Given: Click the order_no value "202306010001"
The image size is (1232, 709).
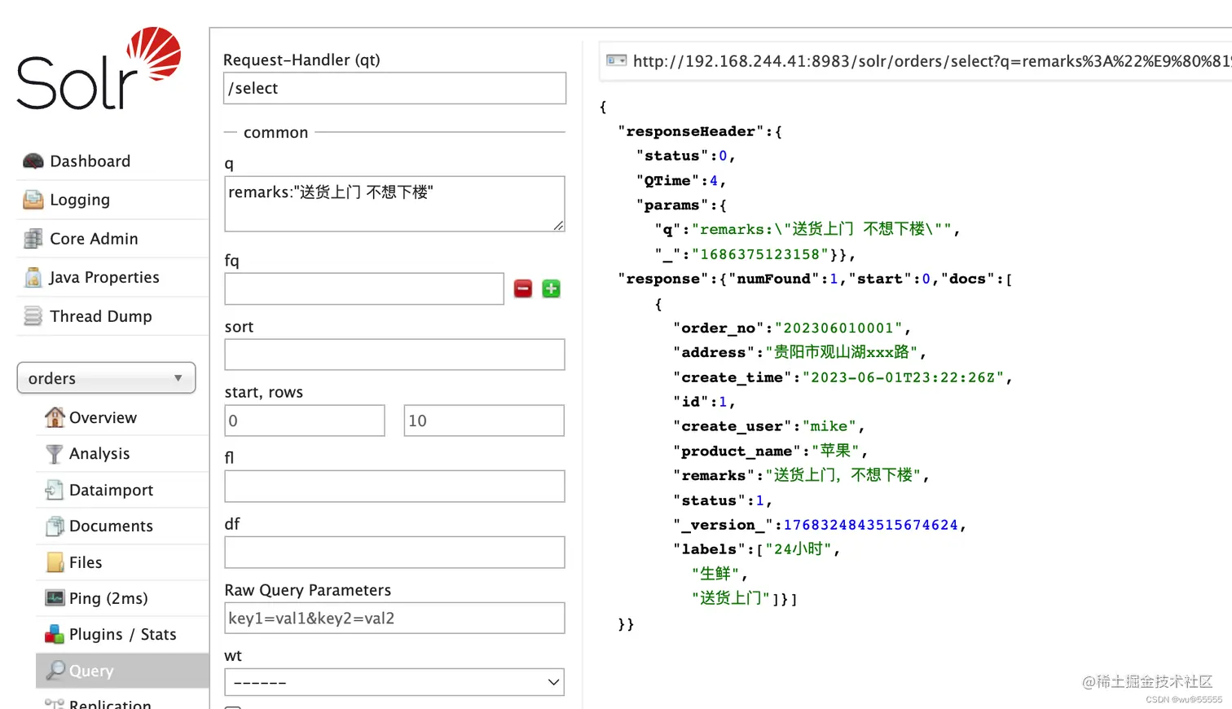Looking at the screenshot, I should point(838,328).
